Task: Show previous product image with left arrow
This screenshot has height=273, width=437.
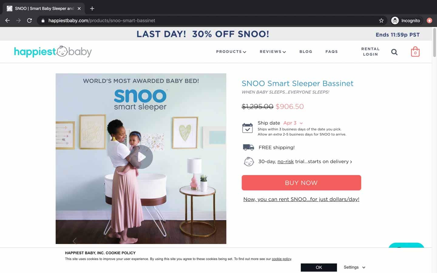Action: pos(74,241)
